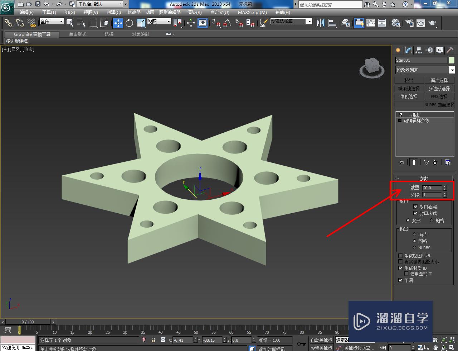
Task: Open the [+] viewport menu label
Action: click(x=5, y=49)
